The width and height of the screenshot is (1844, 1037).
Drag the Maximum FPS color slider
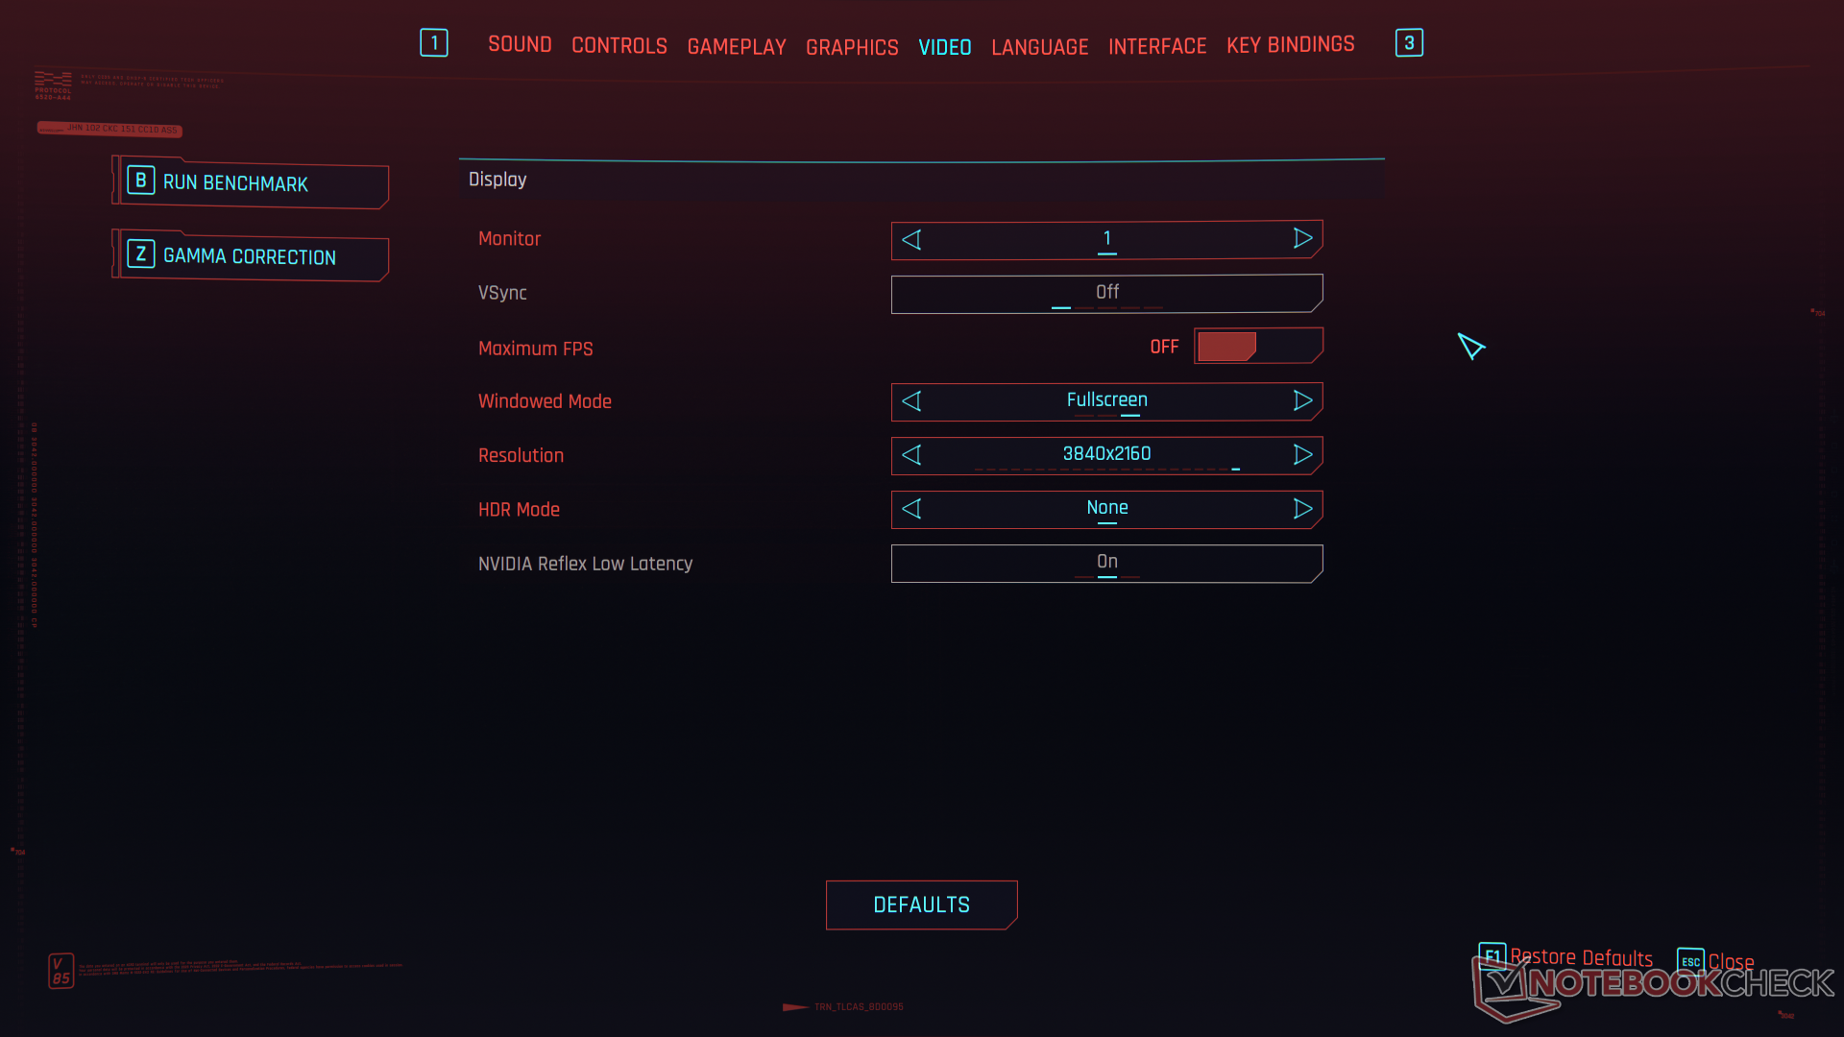click(1225, 346)
